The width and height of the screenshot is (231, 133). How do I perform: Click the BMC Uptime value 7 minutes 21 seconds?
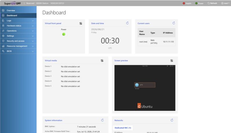coord(86,127)
